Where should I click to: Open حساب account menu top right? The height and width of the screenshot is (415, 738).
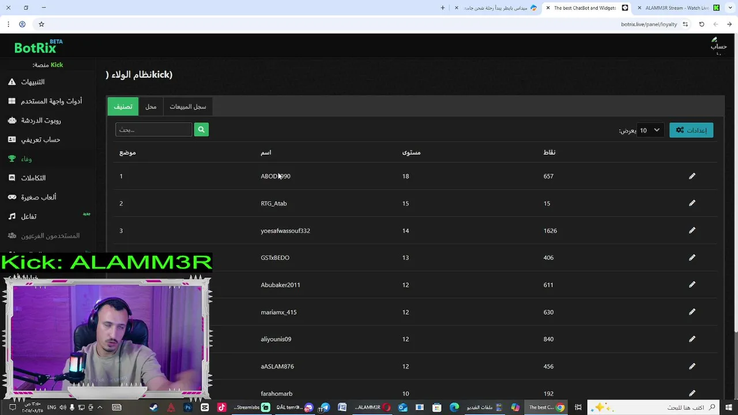point(718,46)
